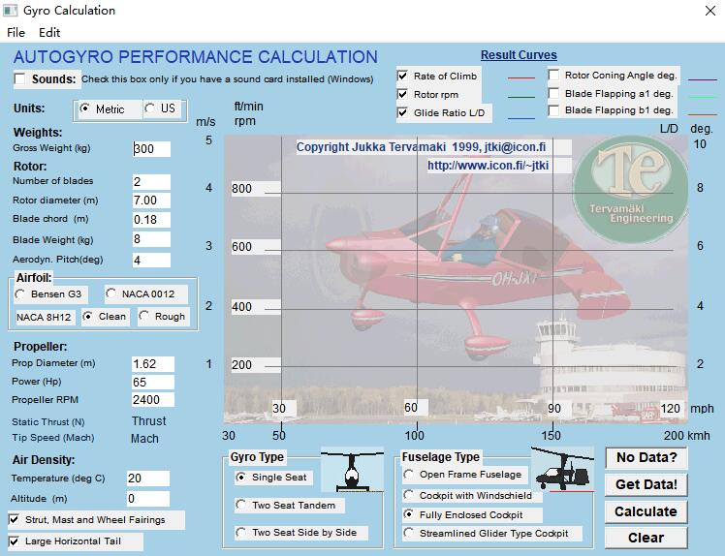Click the blue Glide Ratio color line

tap(521, 118)
